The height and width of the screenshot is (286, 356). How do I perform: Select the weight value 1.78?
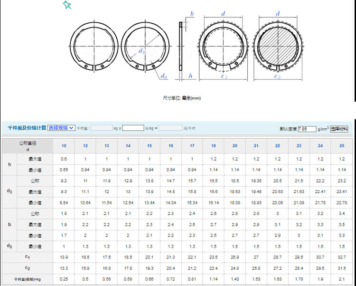click(x=299, y=279)
